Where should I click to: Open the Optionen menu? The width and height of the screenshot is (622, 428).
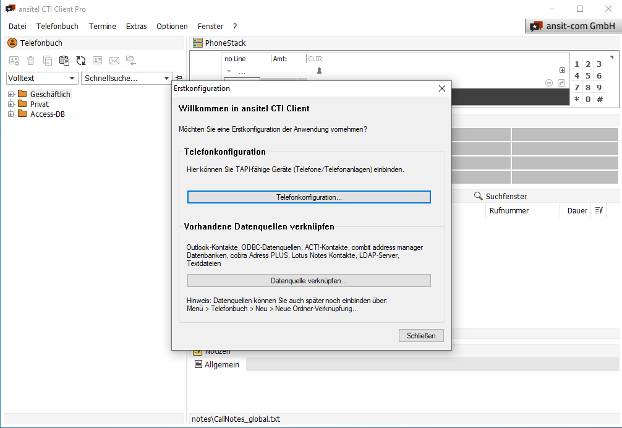tap(172, 26)
